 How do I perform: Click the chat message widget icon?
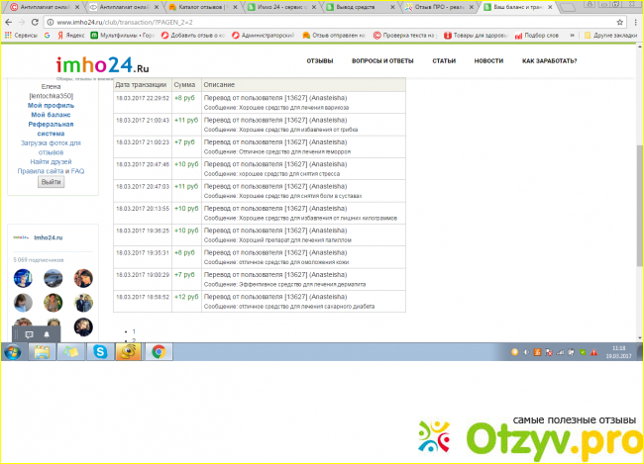[29, 335]
